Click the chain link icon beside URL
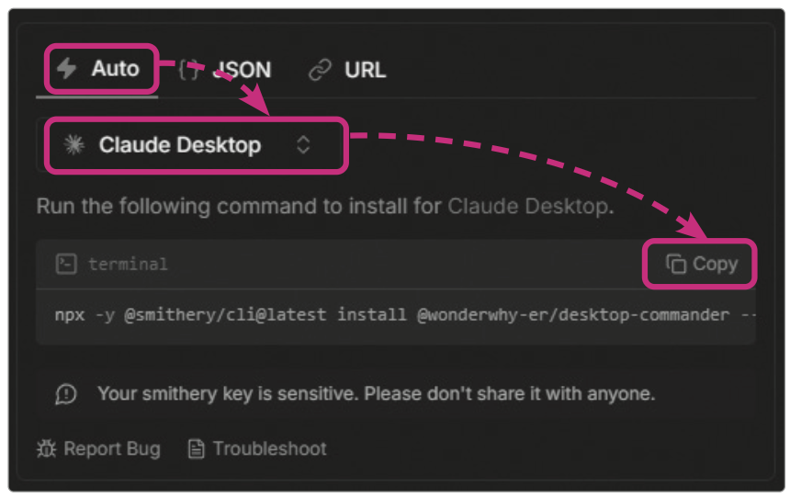This screenshot has width=790, height=498. click(x=320, y=70)
